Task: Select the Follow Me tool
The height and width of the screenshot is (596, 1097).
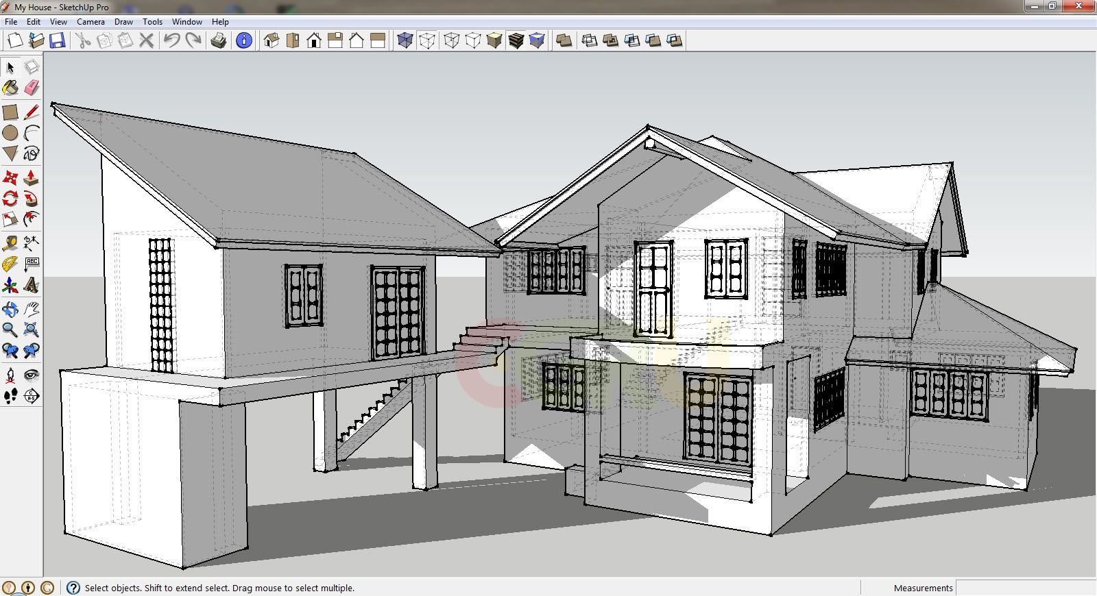Action: tap(31, 199)
